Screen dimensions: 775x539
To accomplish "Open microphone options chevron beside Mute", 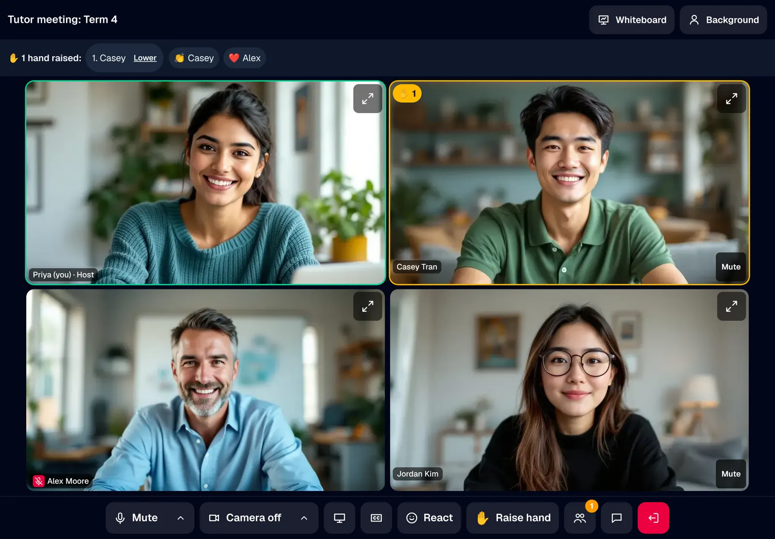I will [x=181, y=518].
